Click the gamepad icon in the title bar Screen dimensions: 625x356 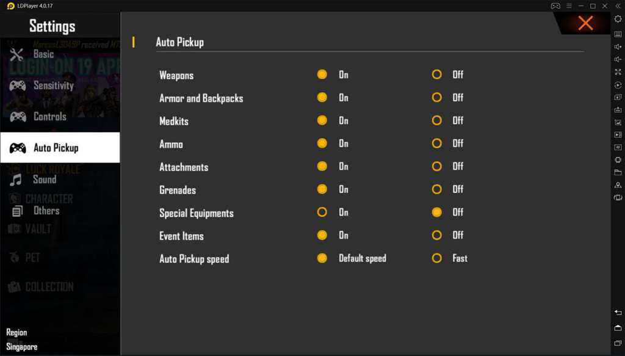click(x=555, y=5)
